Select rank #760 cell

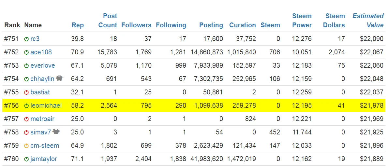(11, 159)
